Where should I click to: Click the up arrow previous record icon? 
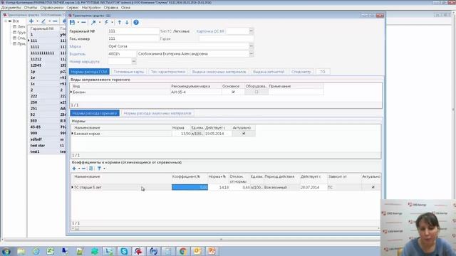[120, 22]
